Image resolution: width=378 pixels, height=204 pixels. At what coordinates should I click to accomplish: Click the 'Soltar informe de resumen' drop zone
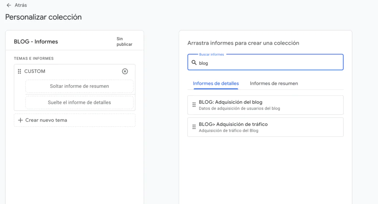click(79, 86)
